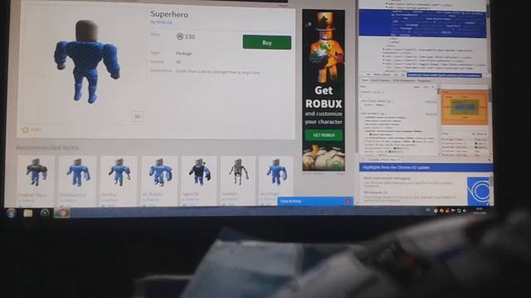Select the Styles tab in DevTools

[x=365, y=80]
